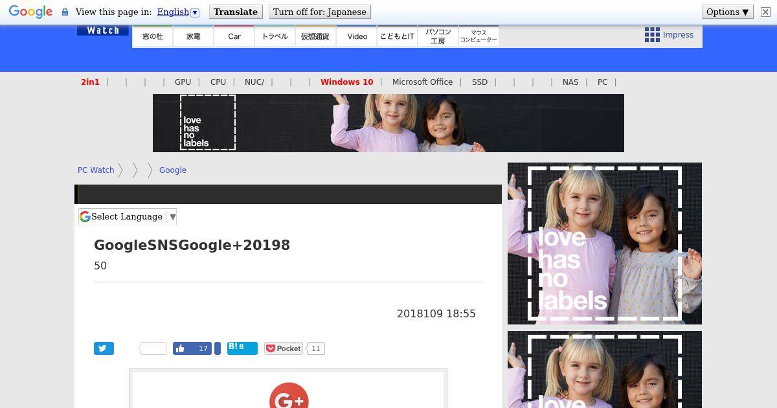Viewport: 777px width, 408px height.
Task: Click the love has no labels top banner
Action: tap(388, 123)
